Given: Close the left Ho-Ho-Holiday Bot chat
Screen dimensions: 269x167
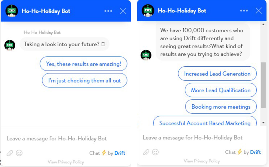Looking at the screenshot, I should pos(123,11).
